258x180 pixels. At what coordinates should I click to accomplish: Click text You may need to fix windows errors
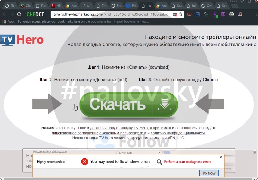click(120, 162)
